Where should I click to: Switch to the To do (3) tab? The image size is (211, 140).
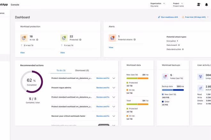click(61, 70)
